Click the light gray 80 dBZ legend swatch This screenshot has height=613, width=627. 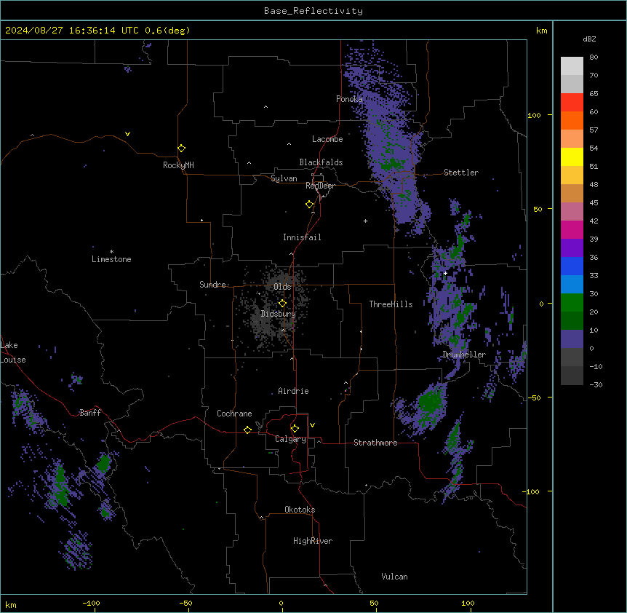point(572,66)
